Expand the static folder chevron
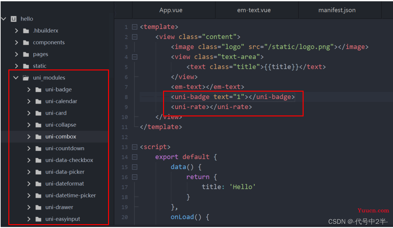Viewport: 393px width, 228px height. click(x=16, y=66)
